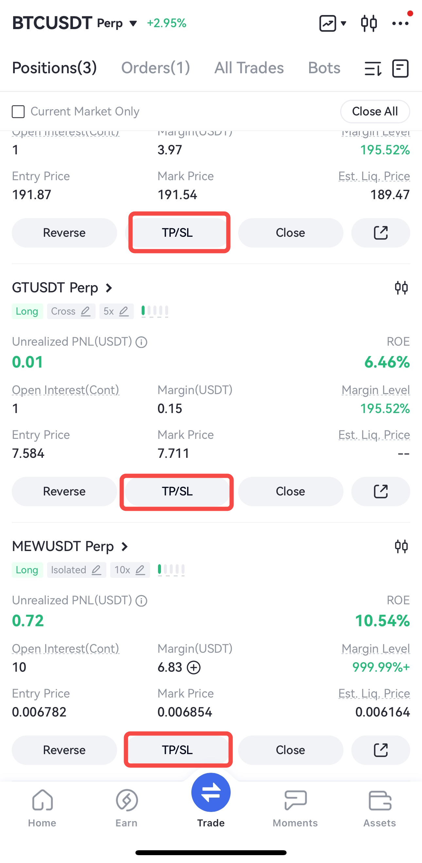Screen dimensions: 422x863
Task: Enable the Current Market Only checkbox
Action: (x=18, y=112)
